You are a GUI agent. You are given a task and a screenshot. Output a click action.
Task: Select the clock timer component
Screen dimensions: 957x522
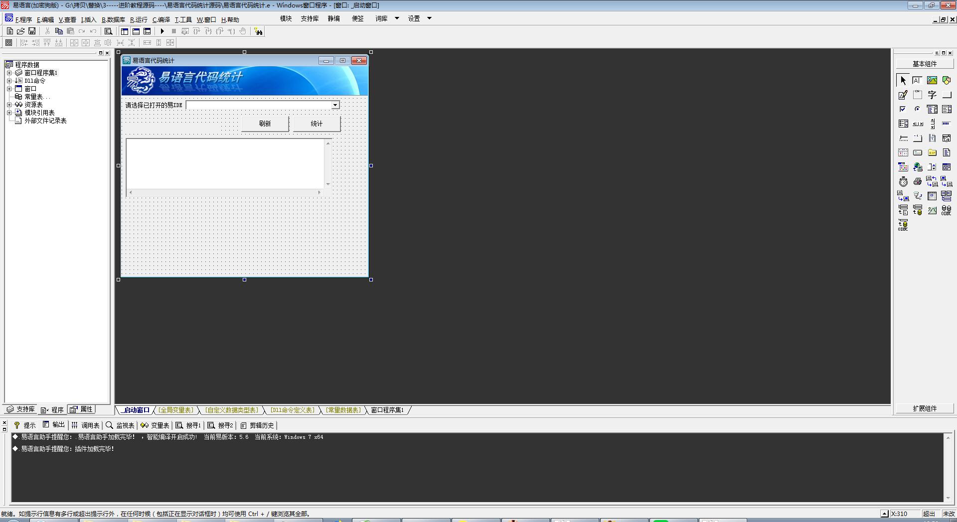tap(903, 181)
